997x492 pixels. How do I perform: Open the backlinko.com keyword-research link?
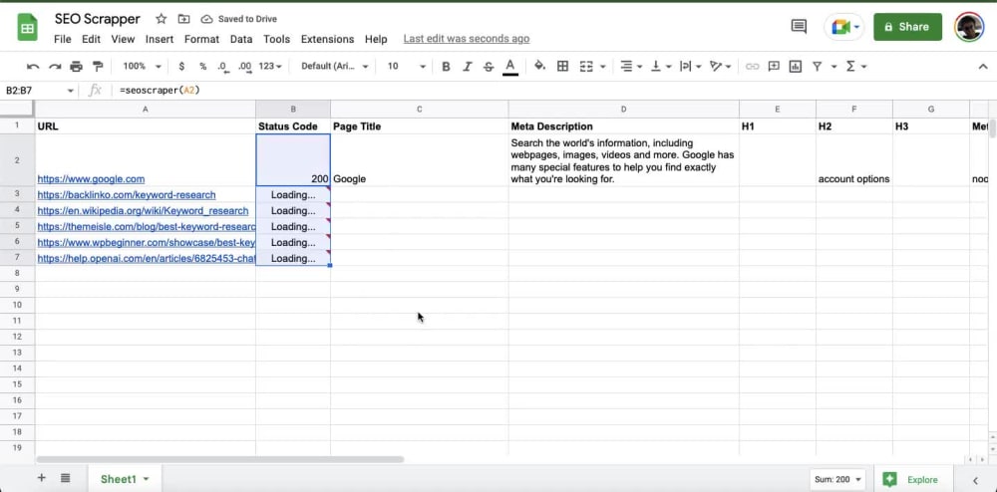[127, 195]
